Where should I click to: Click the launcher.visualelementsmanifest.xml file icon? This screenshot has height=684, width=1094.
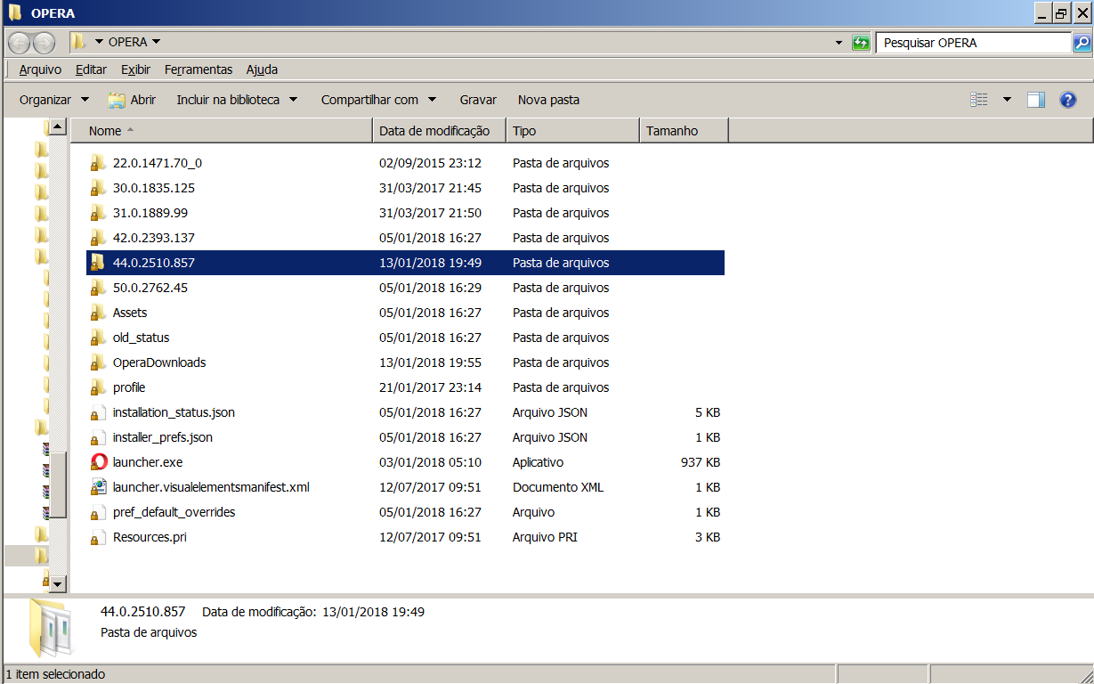[98, 487]
